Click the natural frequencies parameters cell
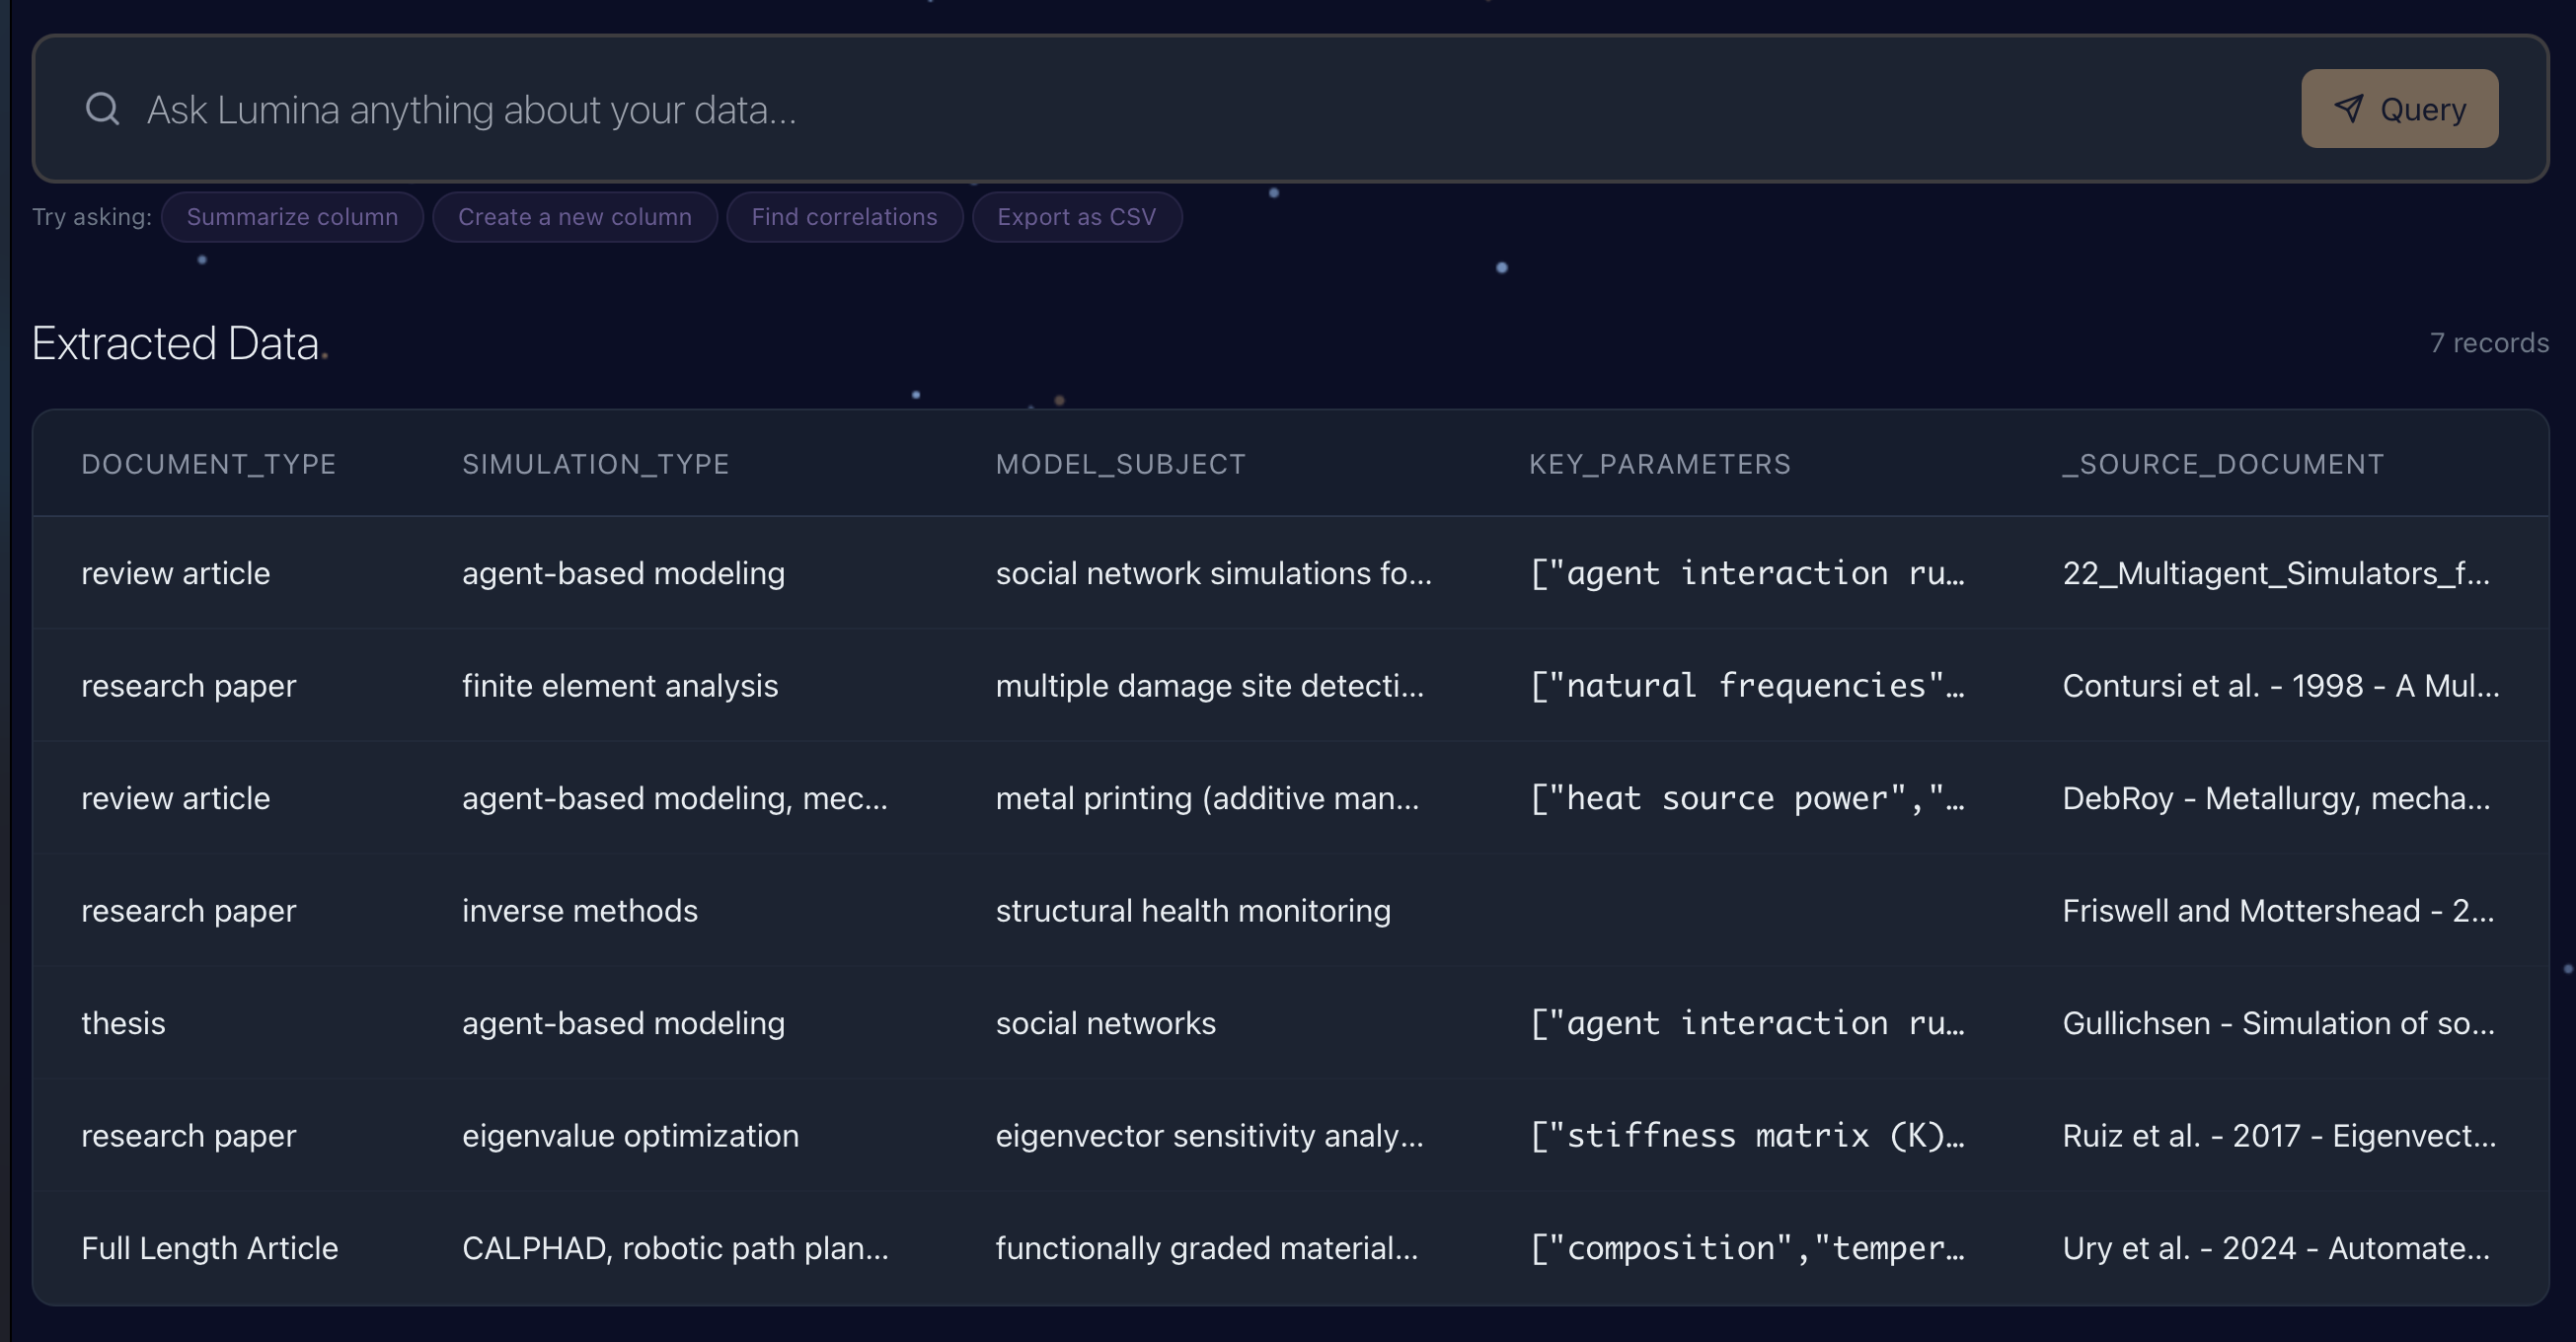Viewport: 2576px width, 1342px height. click(1746, 686)
